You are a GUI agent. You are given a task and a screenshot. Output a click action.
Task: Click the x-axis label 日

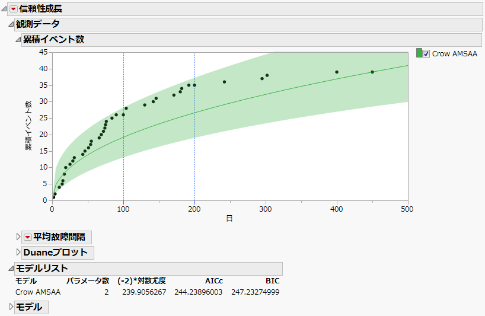point(229,219)
